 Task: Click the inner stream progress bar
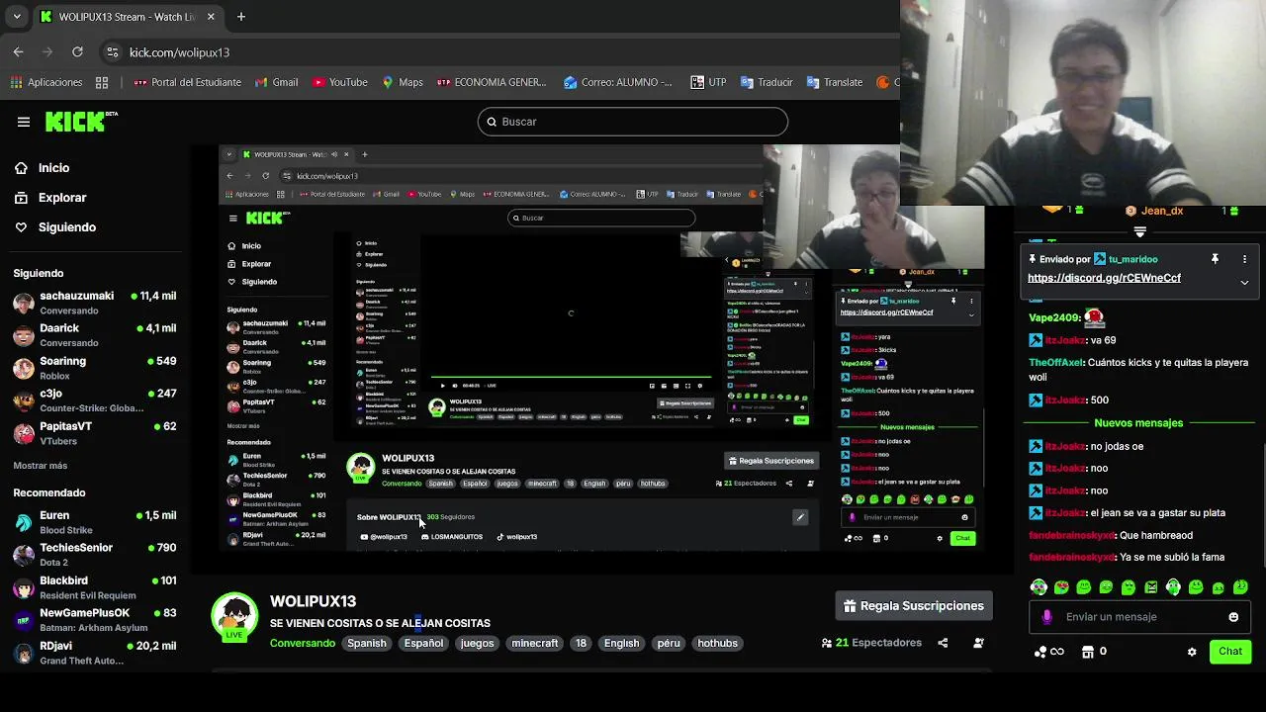point(571,377)
